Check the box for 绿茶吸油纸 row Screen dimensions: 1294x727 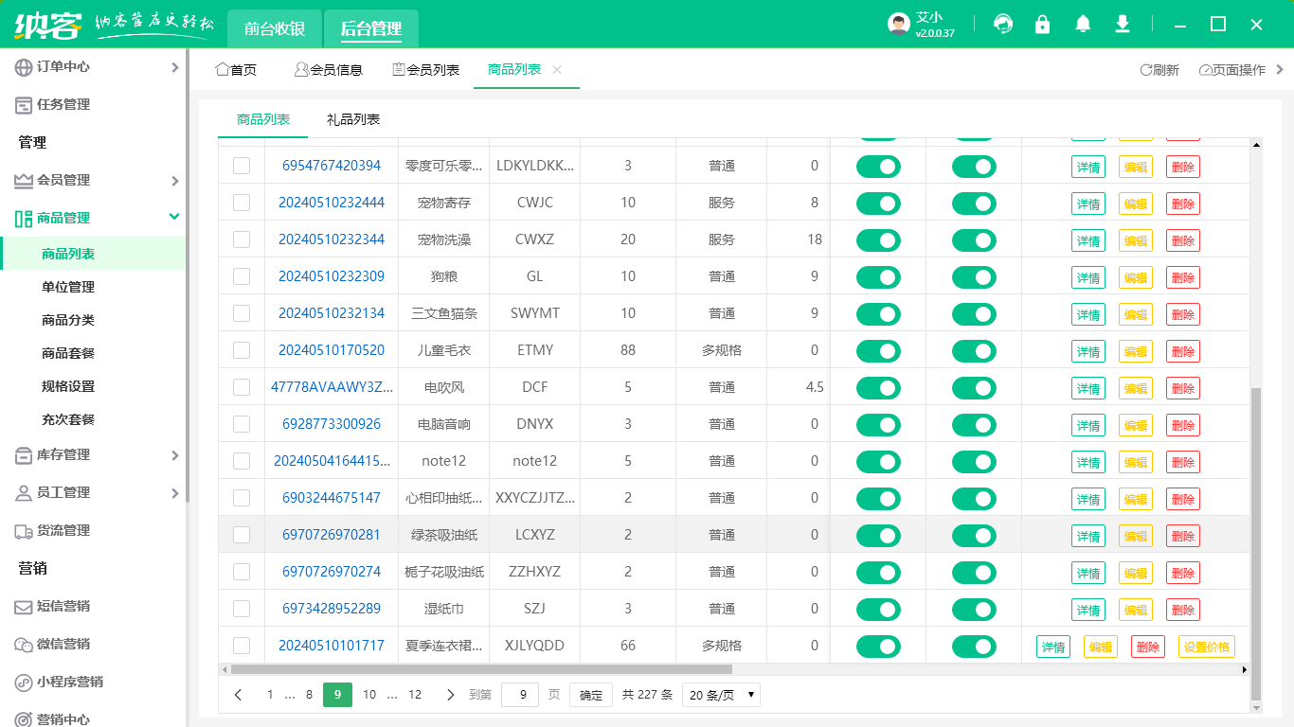tap(242, 535)
